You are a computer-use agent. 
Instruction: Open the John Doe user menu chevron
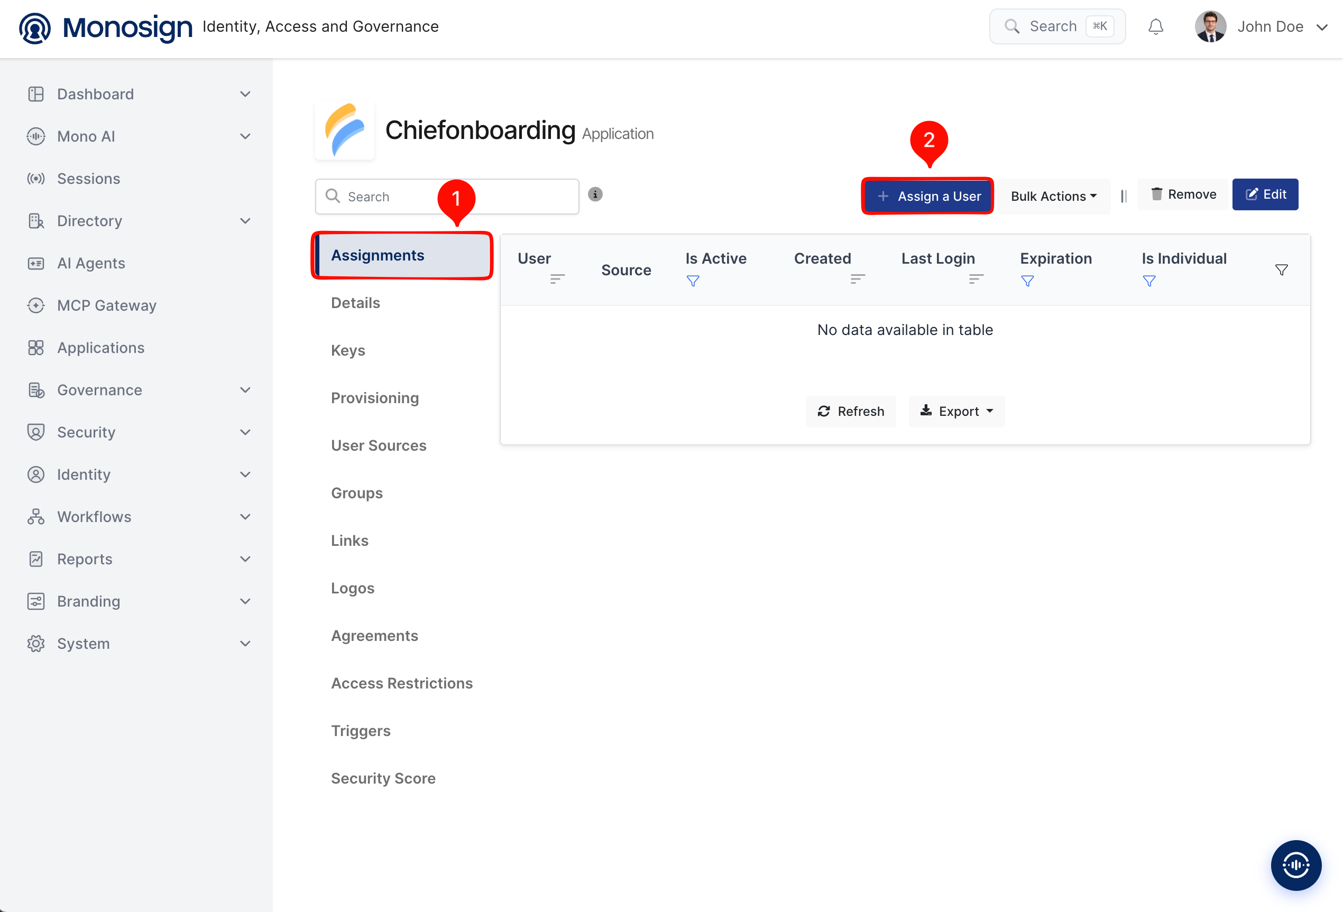pyautogui.click(x=1322, y=27)
